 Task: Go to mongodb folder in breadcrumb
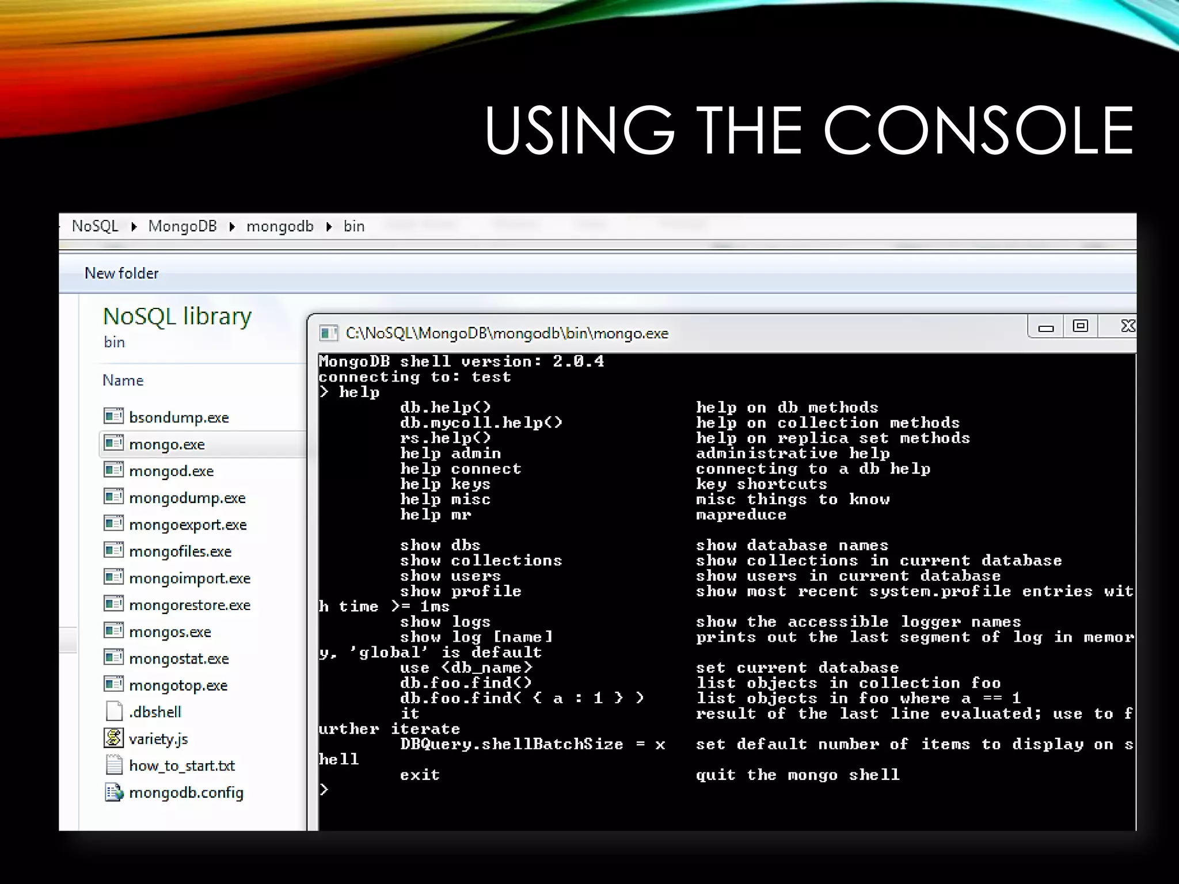point(280,227)
